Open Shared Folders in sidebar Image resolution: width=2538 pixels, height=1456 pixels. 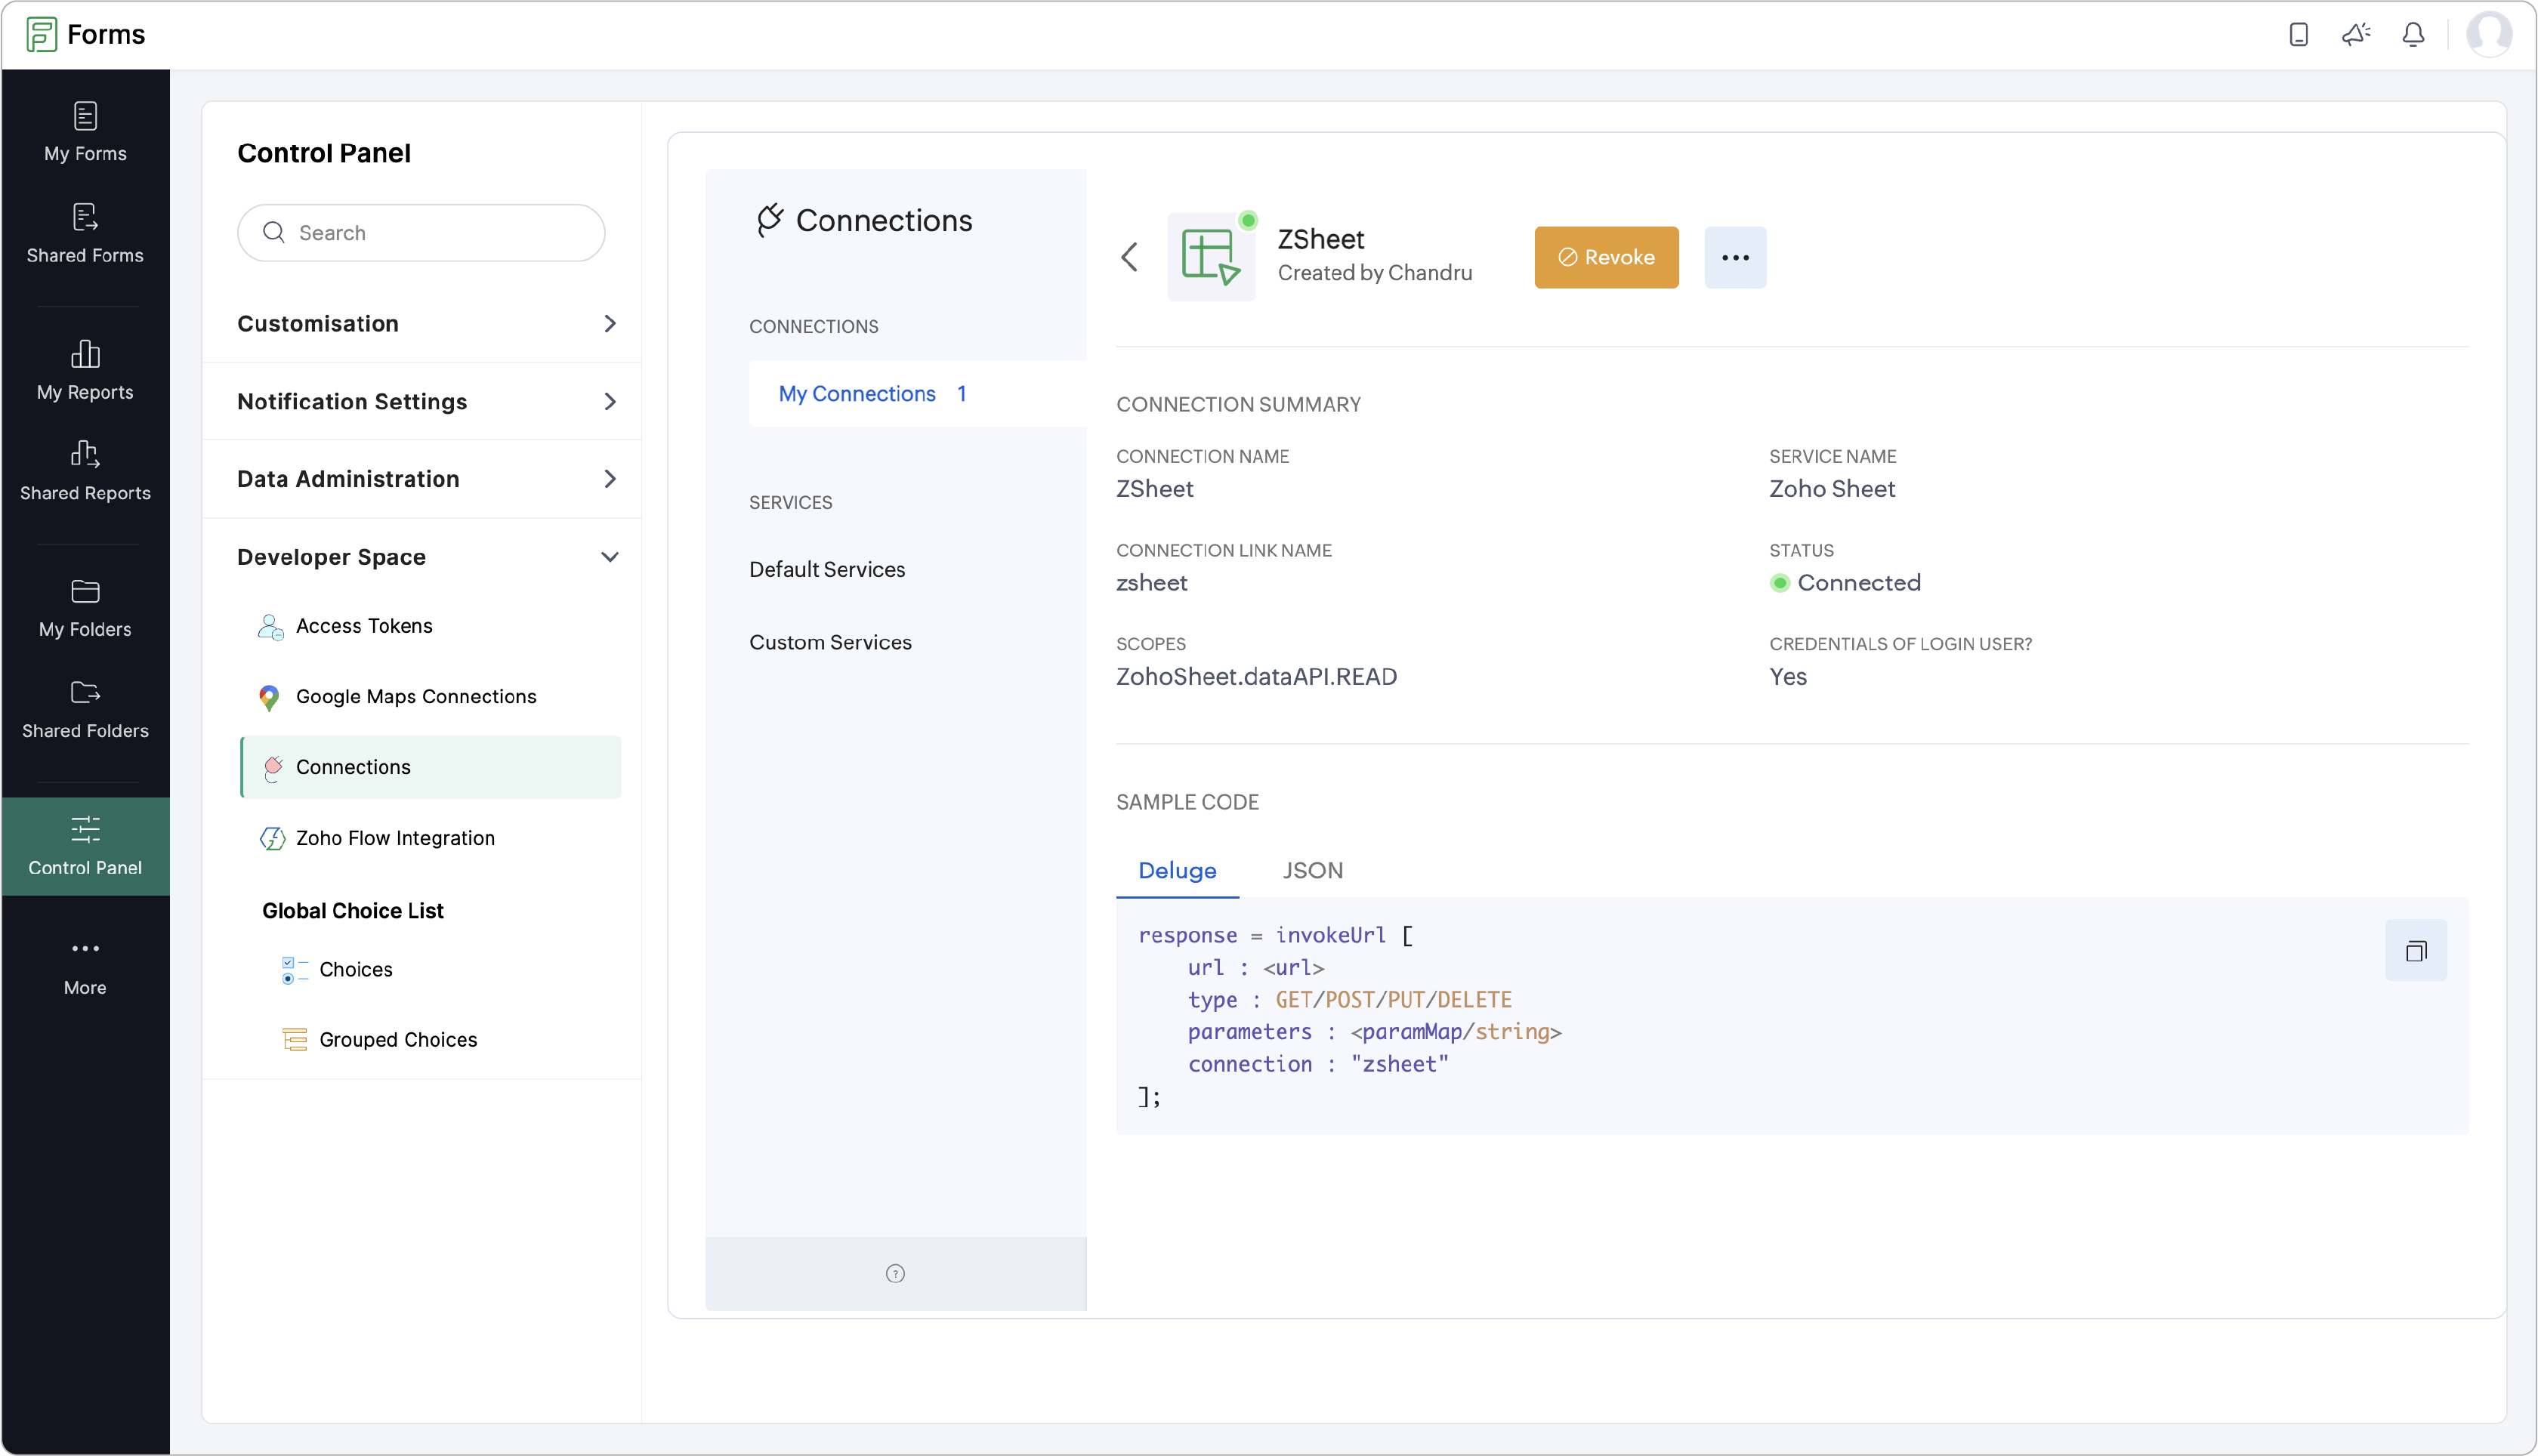tap(85, 709)
